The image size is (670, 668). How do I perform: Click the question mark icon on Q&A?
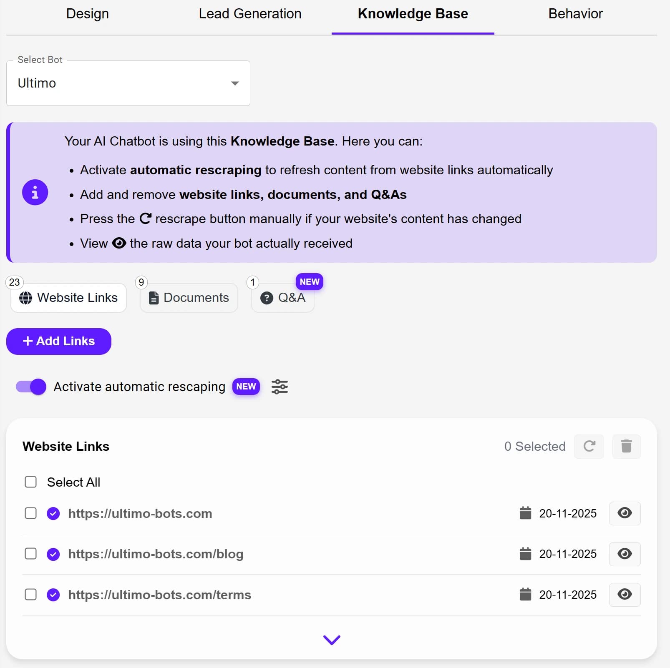pyautogui.click(x=267, y=298)
